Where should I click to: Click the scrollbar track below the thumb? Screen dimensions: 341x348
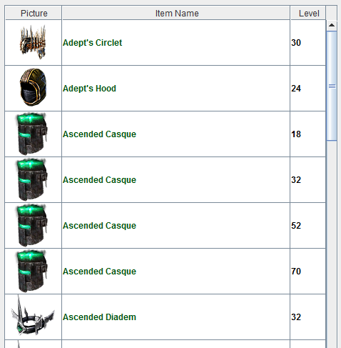[332, 244]
